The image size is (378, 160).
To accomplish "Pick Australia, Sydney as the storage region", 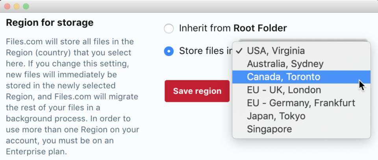I will coord(285,64).
